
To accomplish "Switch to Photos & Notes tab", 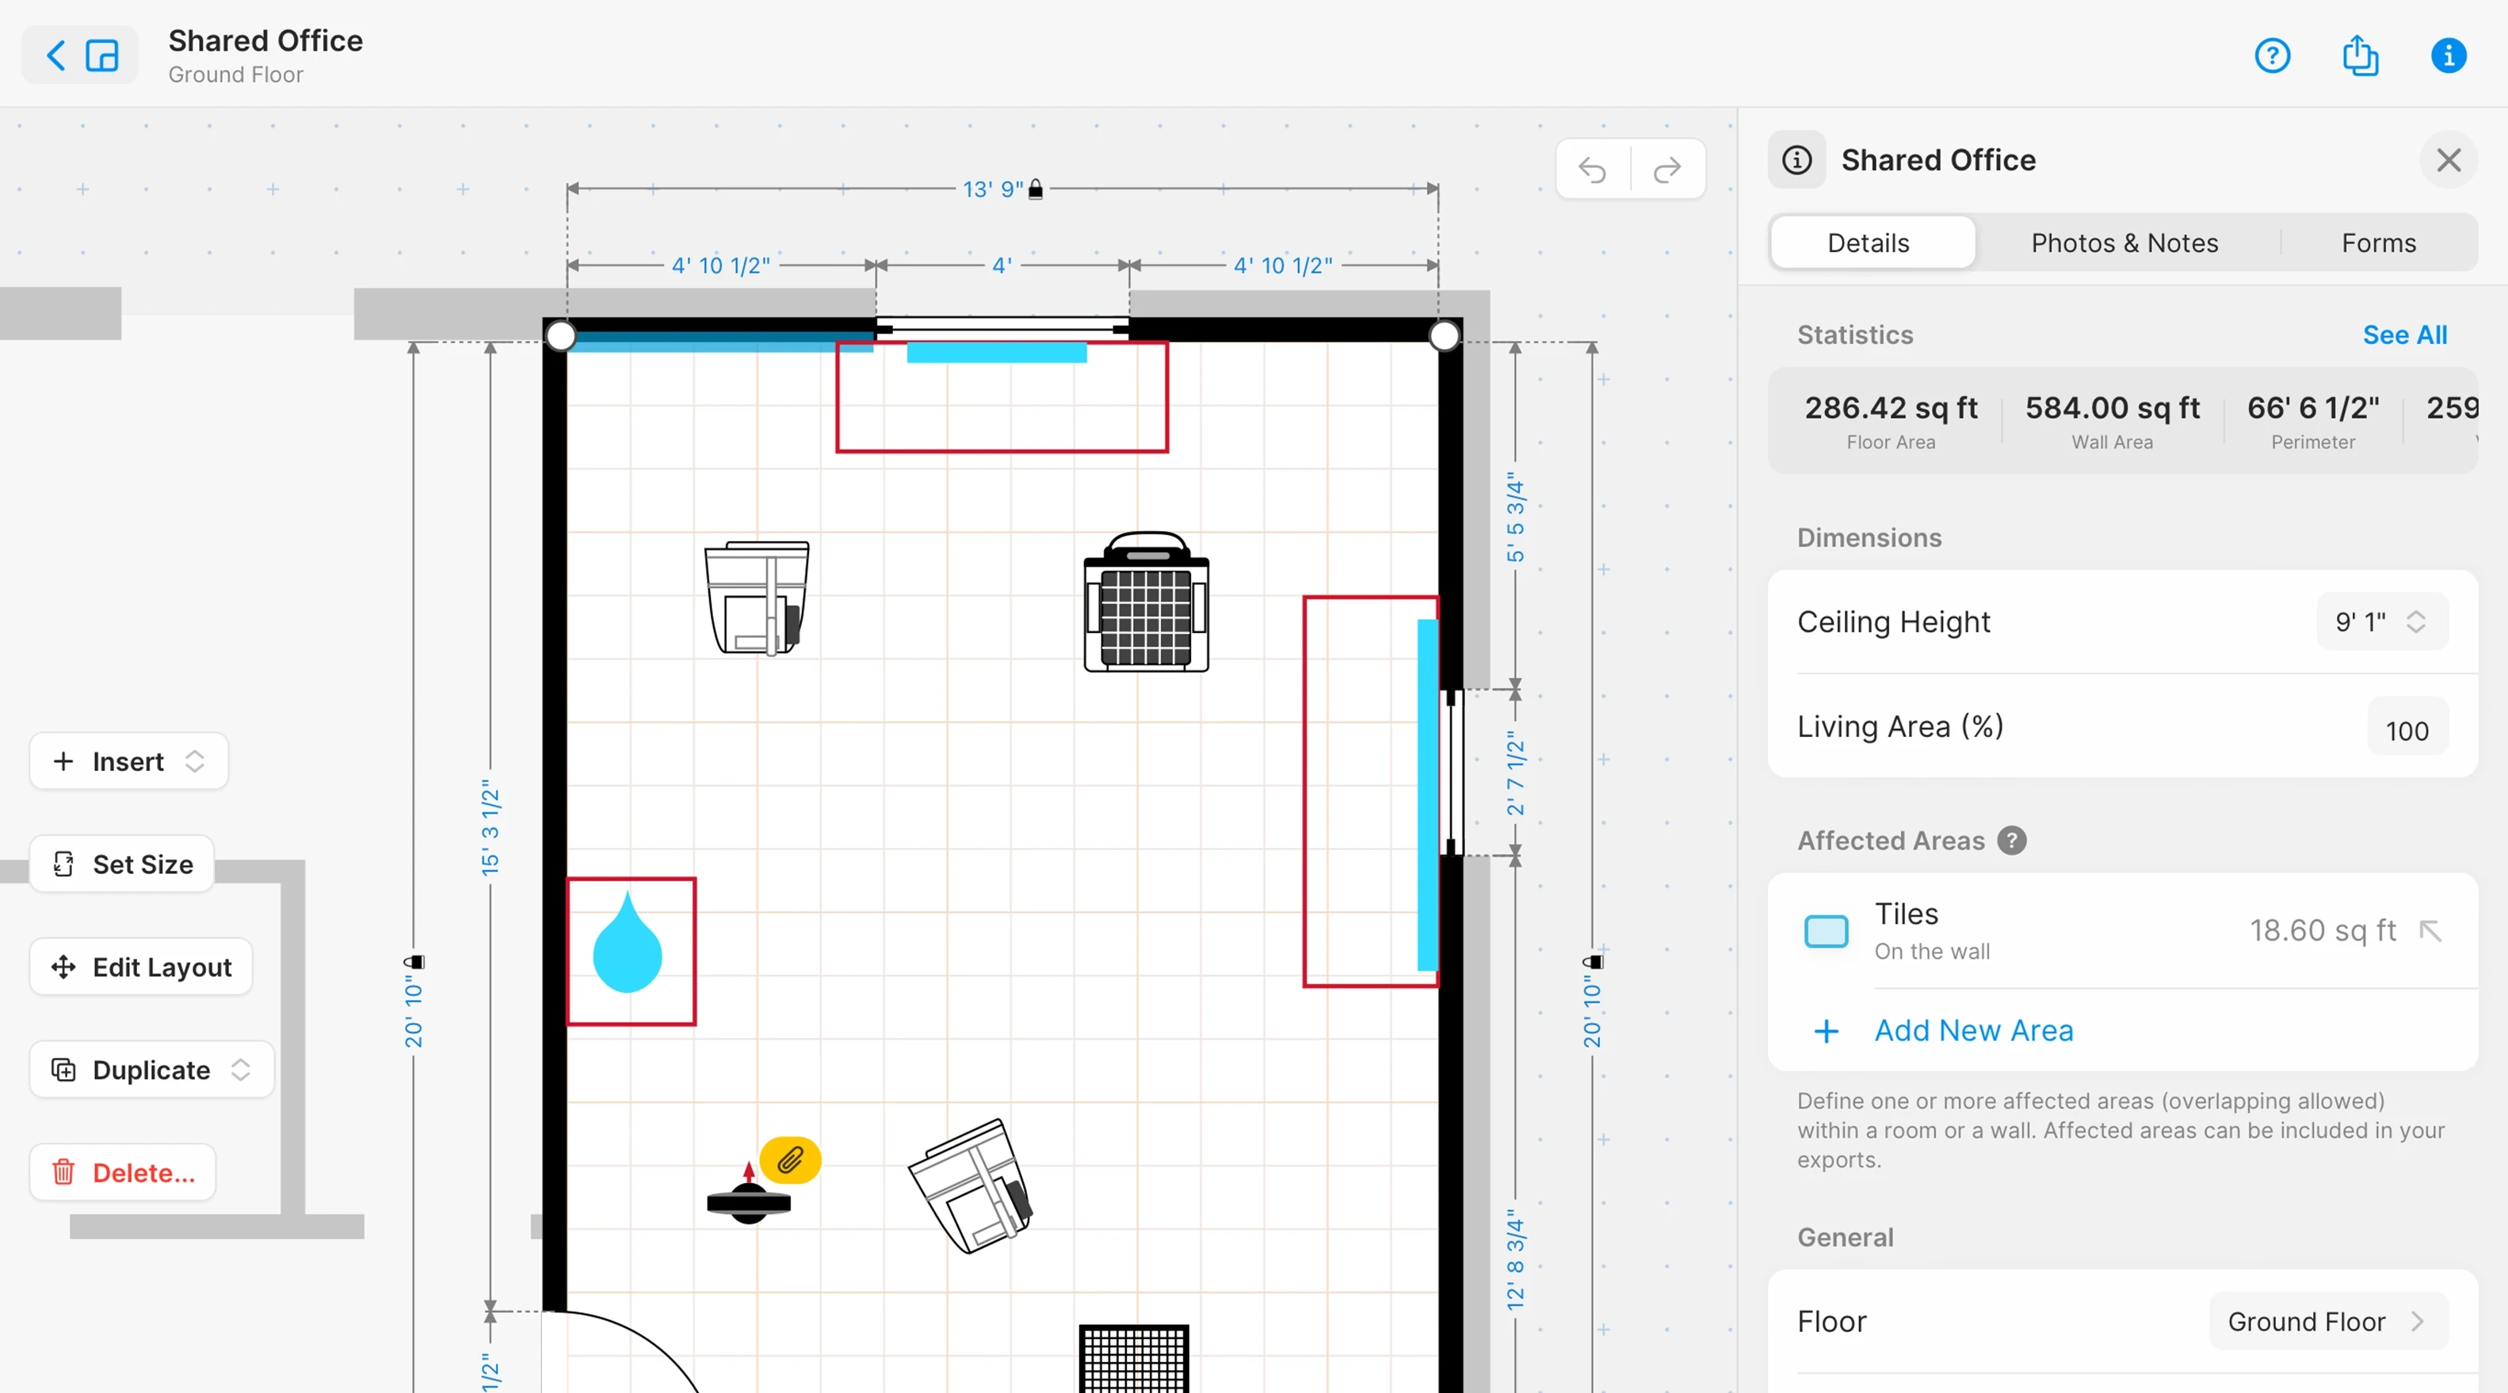I will click(2124, 242).
